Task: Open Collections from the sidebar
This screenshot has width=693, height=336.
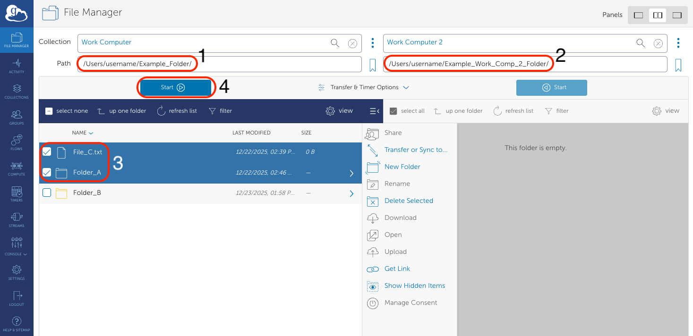Action: [x=17, y=91]
